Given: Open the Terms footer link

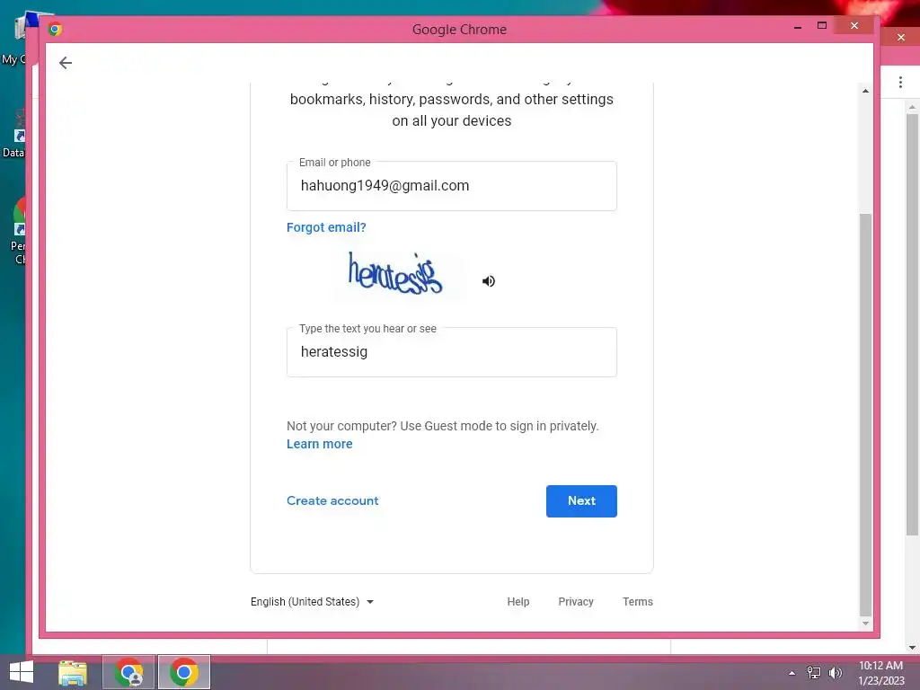Looking at the screenshot, I should 637,601.
